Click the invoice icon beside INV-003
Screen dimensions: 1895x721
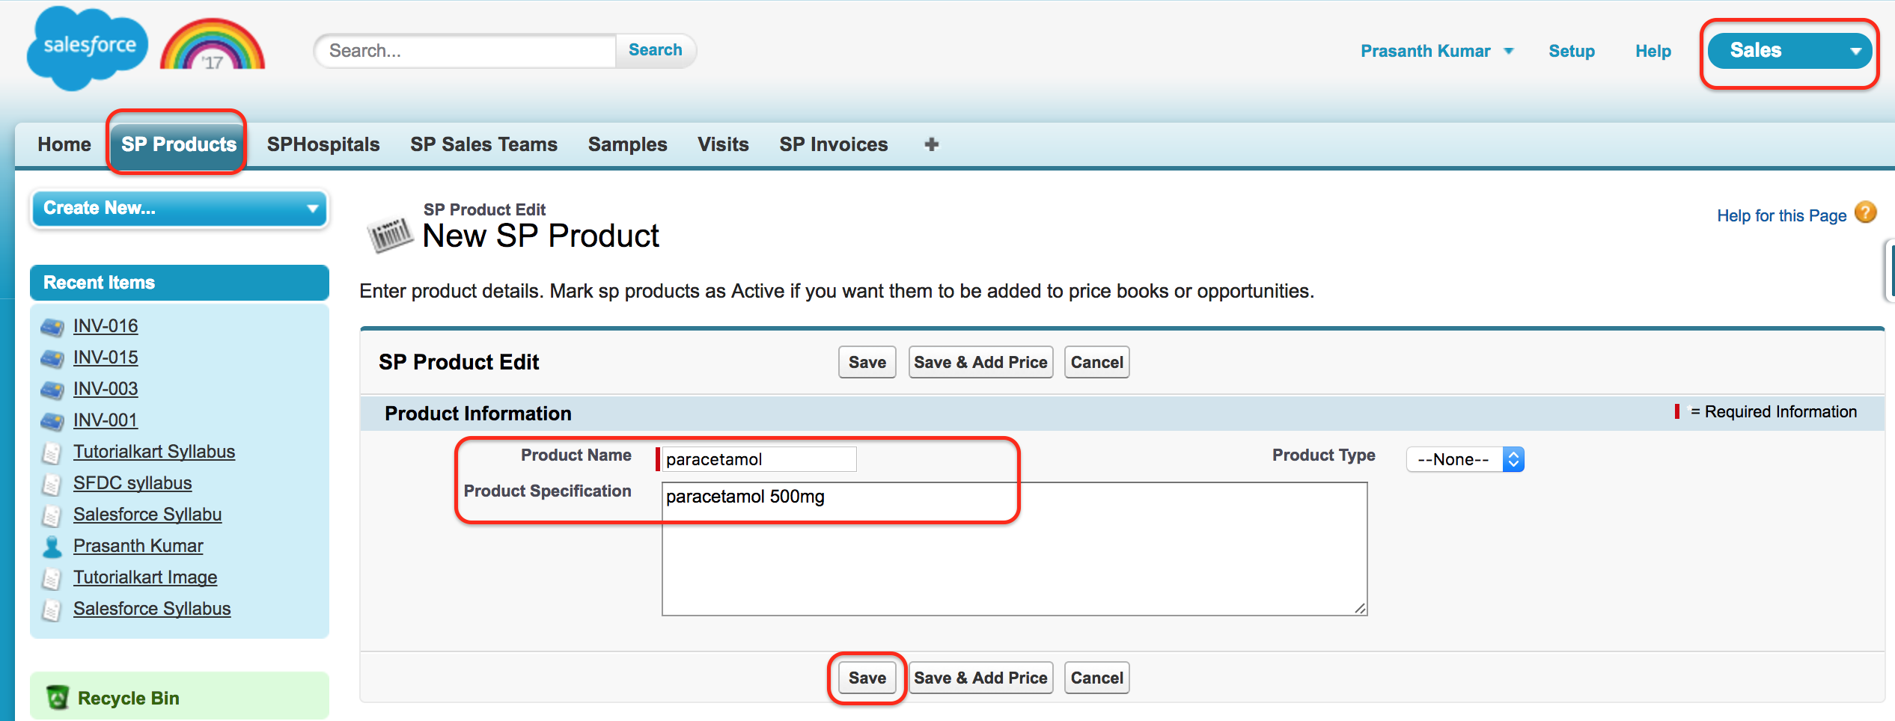pos(52,390)
